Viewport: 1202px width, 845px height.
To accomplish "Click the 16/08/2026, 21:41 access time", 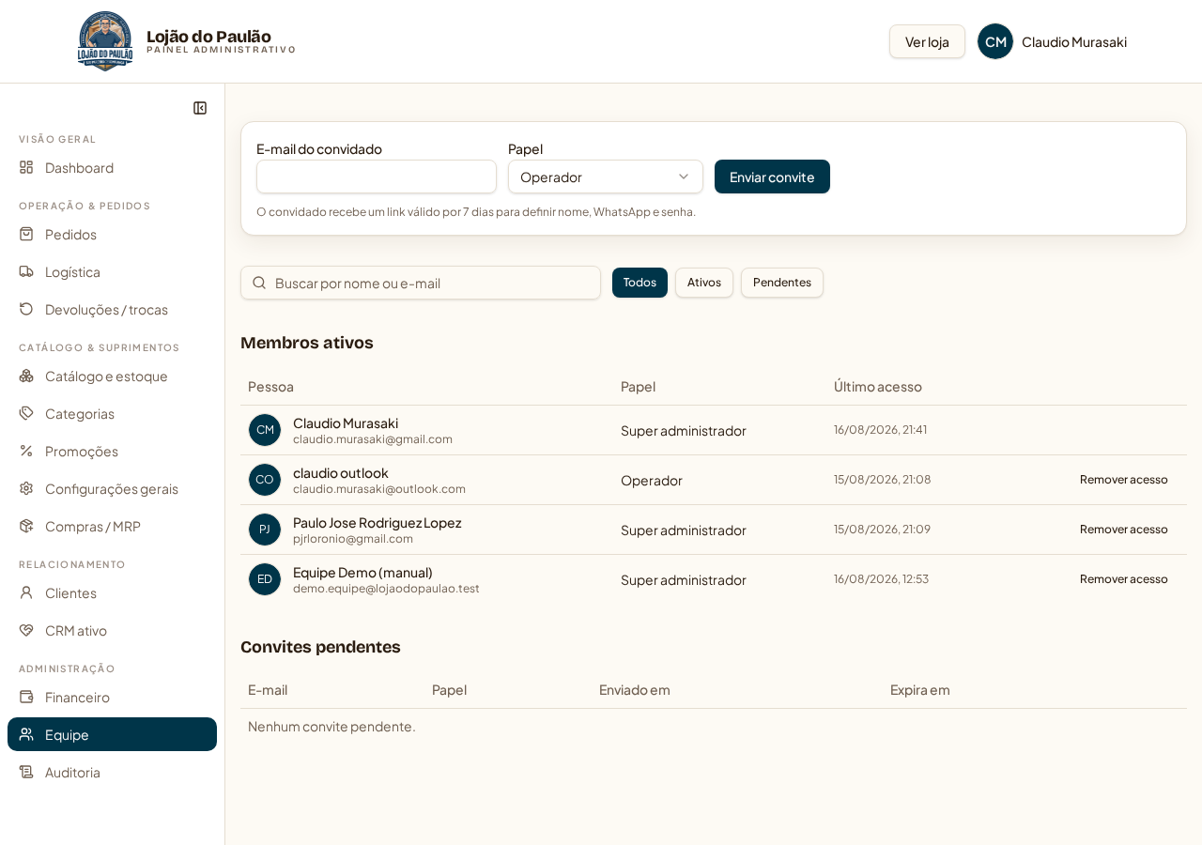I will coord(880,429).
